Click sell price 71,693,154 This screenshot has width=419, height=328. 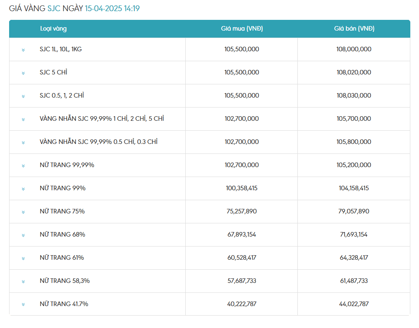click(354, 235)
